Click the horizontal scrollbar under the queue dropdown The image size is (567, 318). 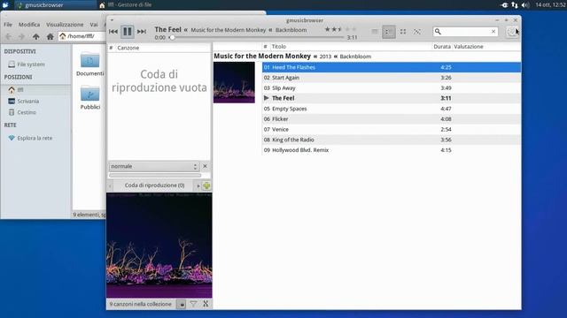[x=155, y=175]
